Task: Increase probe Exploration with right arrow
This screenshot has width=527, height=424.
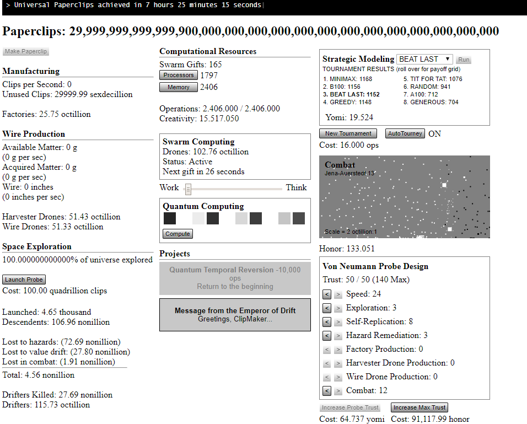Action: [x=338, y=308]
